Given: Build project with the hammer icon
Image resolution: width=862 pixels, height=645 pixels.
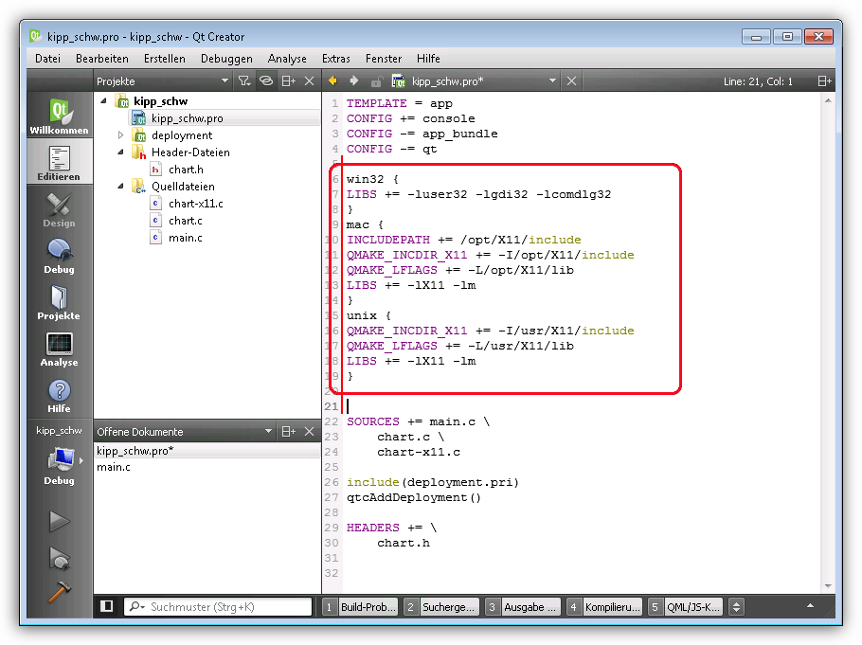Looking at the screenshot, I should pos(59,593).
